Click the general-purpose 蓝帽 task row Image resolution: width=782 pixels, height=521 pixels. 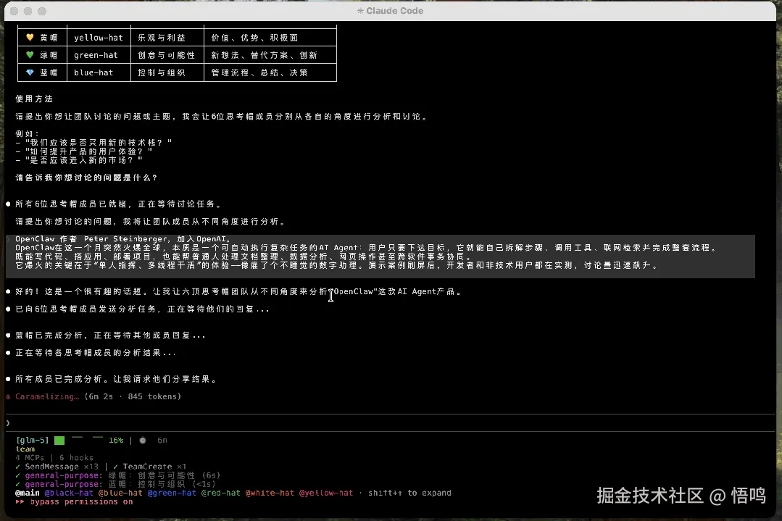pos(116,484)
